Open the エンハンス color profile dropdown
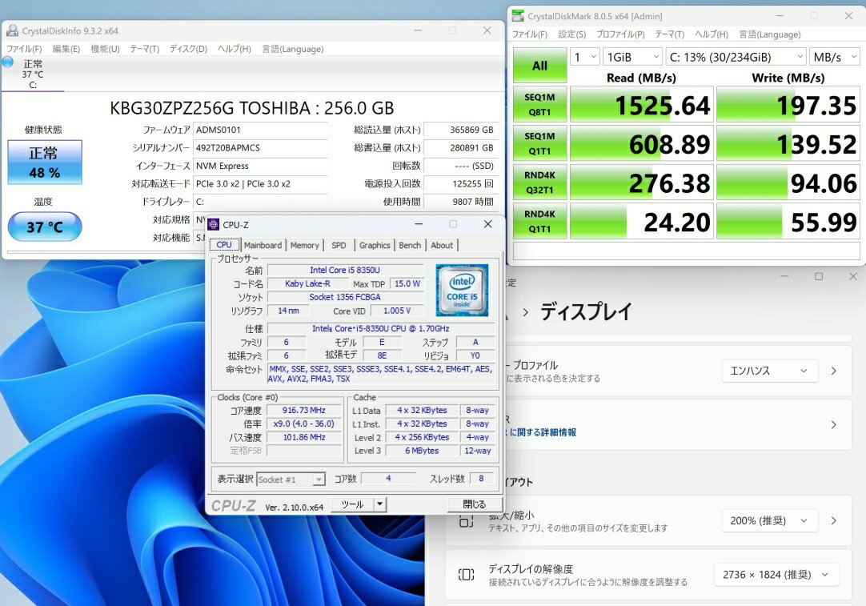 pyautogui.click(x=769, y=371)
